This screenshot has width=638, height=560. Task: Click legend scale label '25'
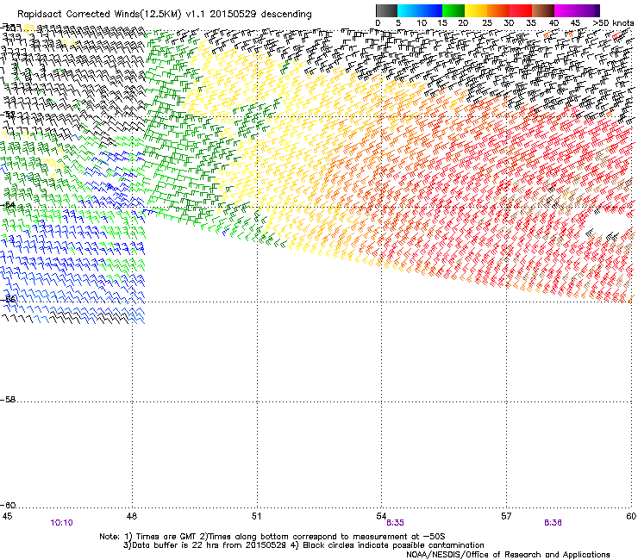[486, 23]
